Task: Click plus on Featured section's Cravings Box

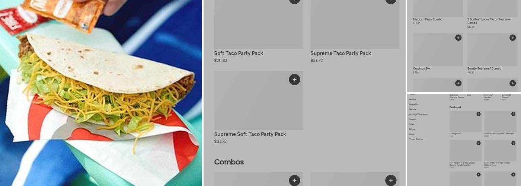Action: tap(479, 114)
